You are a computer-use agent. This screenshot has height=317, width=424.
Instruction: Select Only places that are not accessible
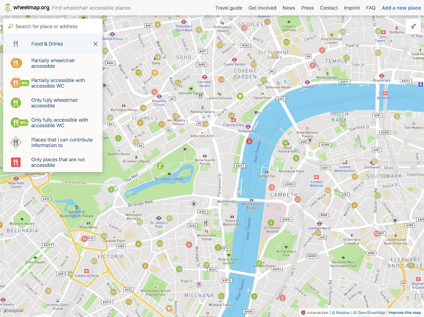[x=53, y=162]
